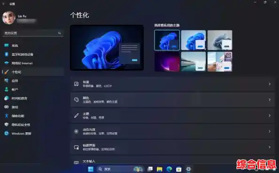
Task: Open 隐私和安全性 (Privacy & security) settings
Action: click(33, 125)
